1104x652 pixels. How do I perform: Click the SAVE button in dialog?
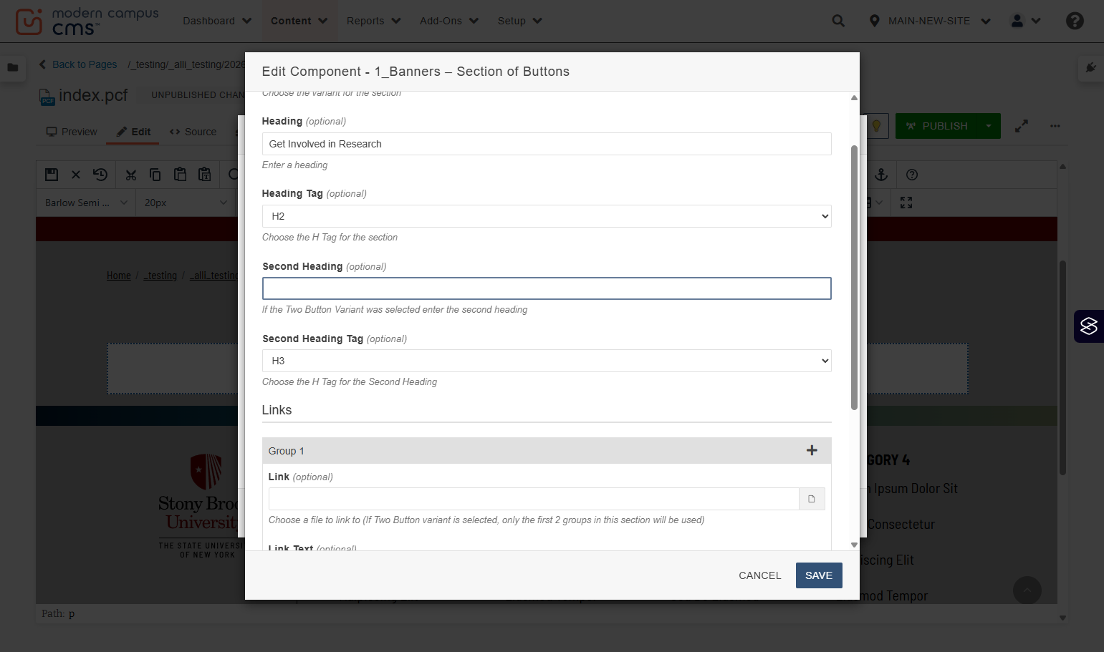[819, 575]
